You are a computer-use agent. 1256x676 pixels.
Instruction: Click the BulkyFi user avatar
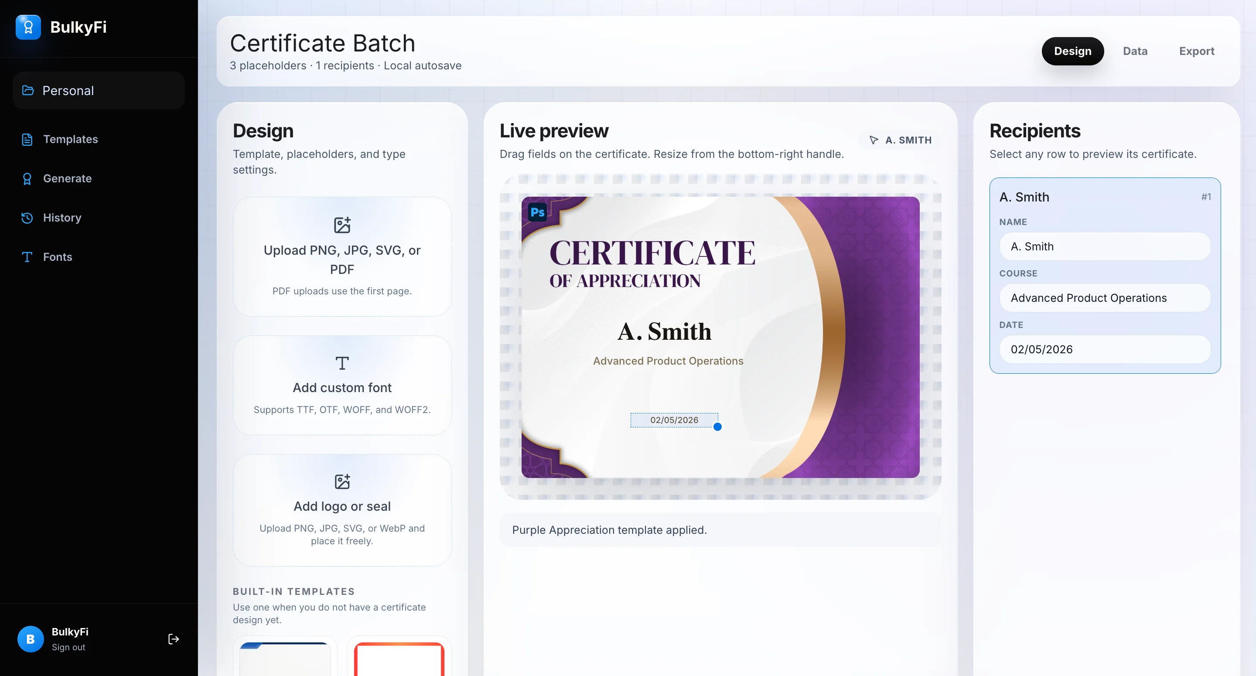tap(30, 639)
